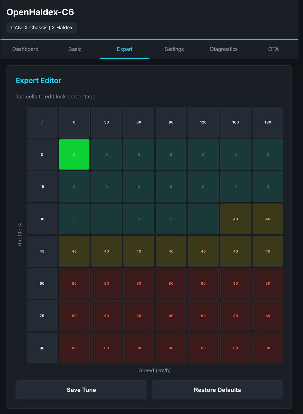The width and height of the screenshot is (303, 414).
Task: Click the 'Tap cells to edit lock percentage' hint
Action: [56, 97]
